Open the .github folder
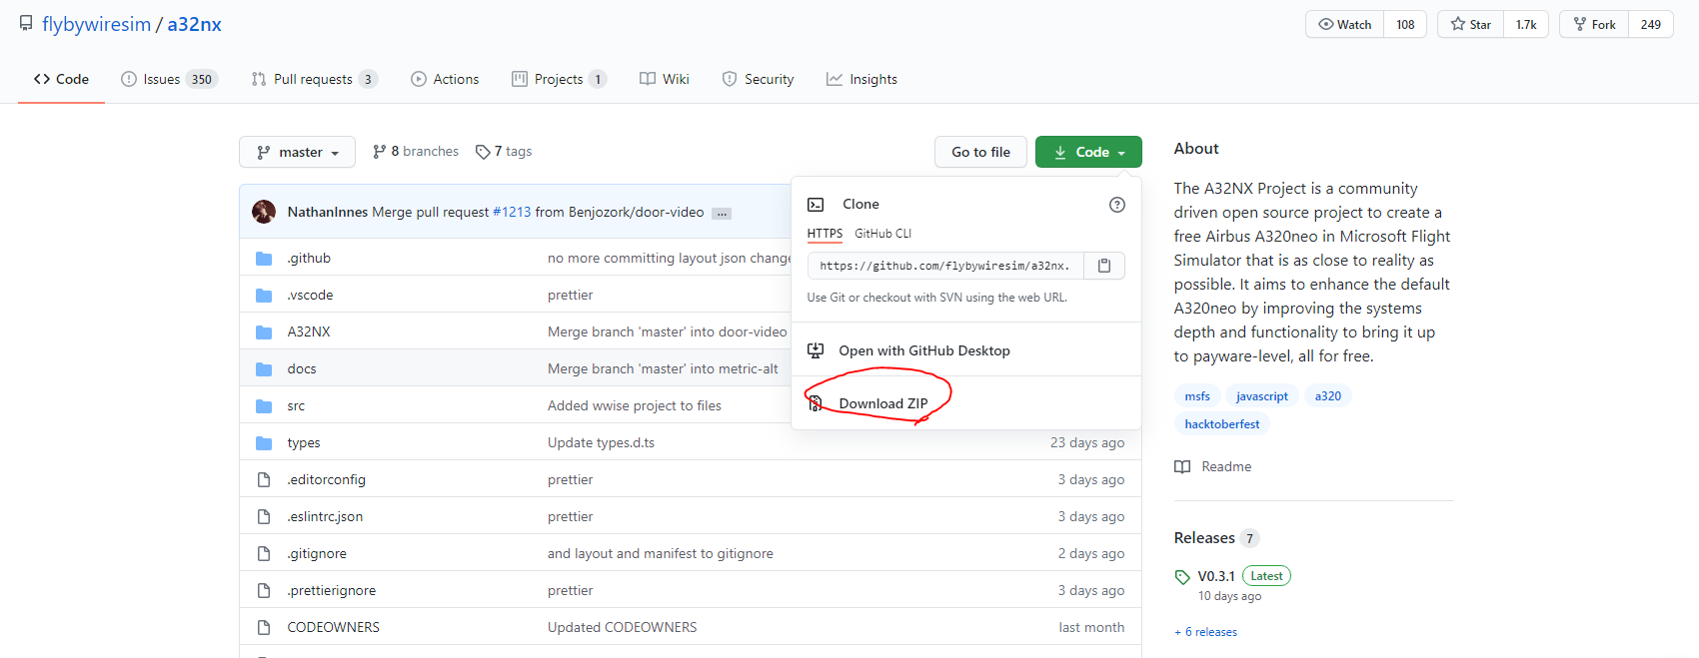The width and height of the screenshot is (1699, 658). 309,258
